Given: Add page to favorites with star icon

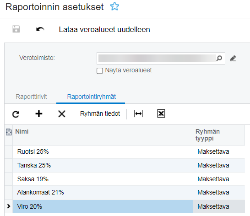Looking at the screenshot, I should click(x=114, y=7).
